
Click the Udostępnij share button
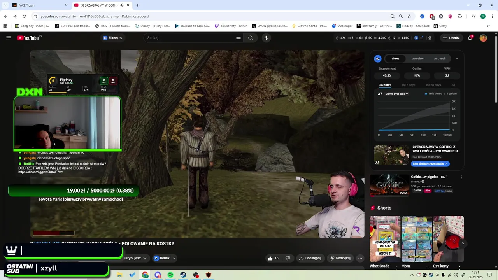click(310, 258)
